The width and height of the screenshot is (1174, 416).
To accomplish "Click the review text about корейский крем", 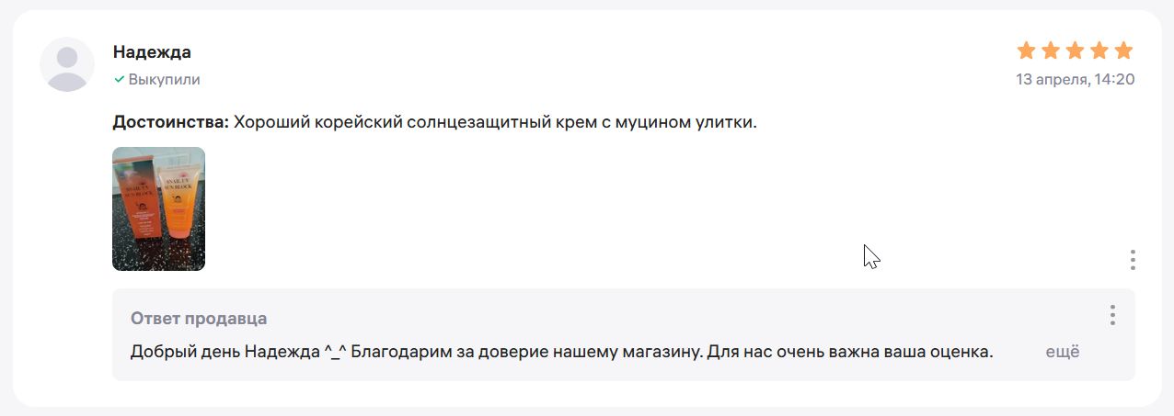I will [495, 122].
